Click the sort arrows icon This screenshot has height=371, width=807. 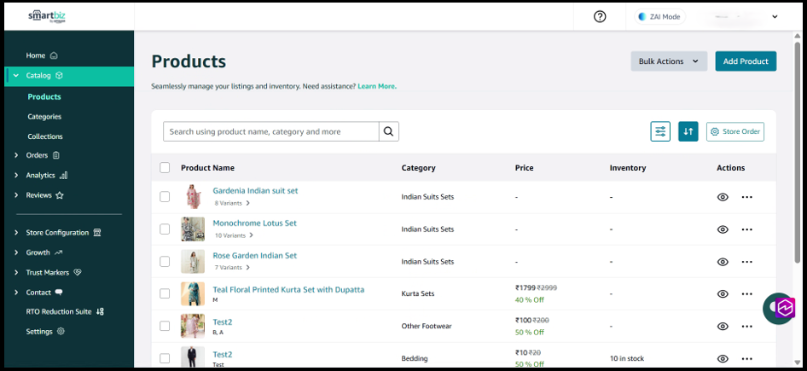coord(688,131)
